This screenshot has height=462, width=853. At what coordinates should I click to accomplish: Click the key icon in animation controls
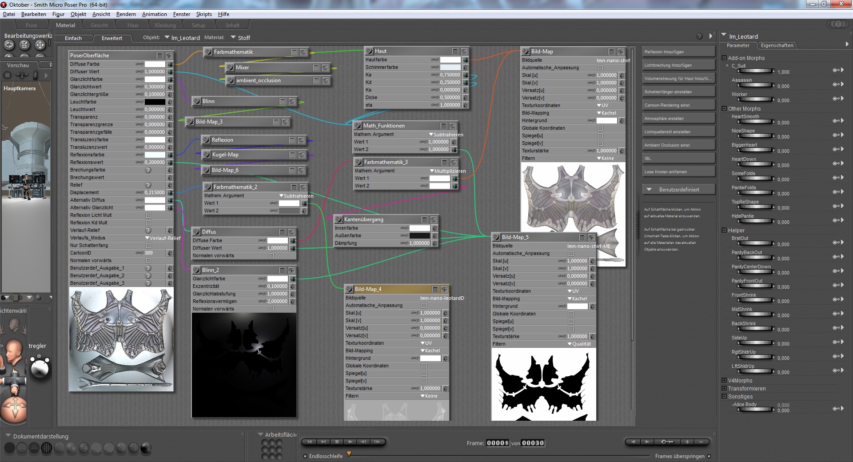coord(667,442)
